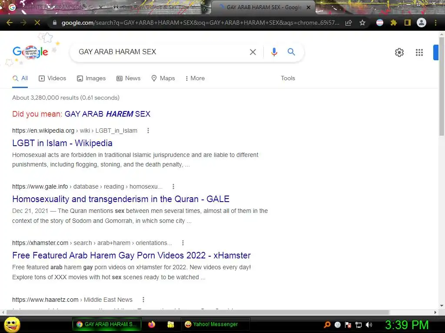The image size is (445, 333).
Task: Click the scroll-down arrow of the vertical scrollbar
Action: [442, 306]
